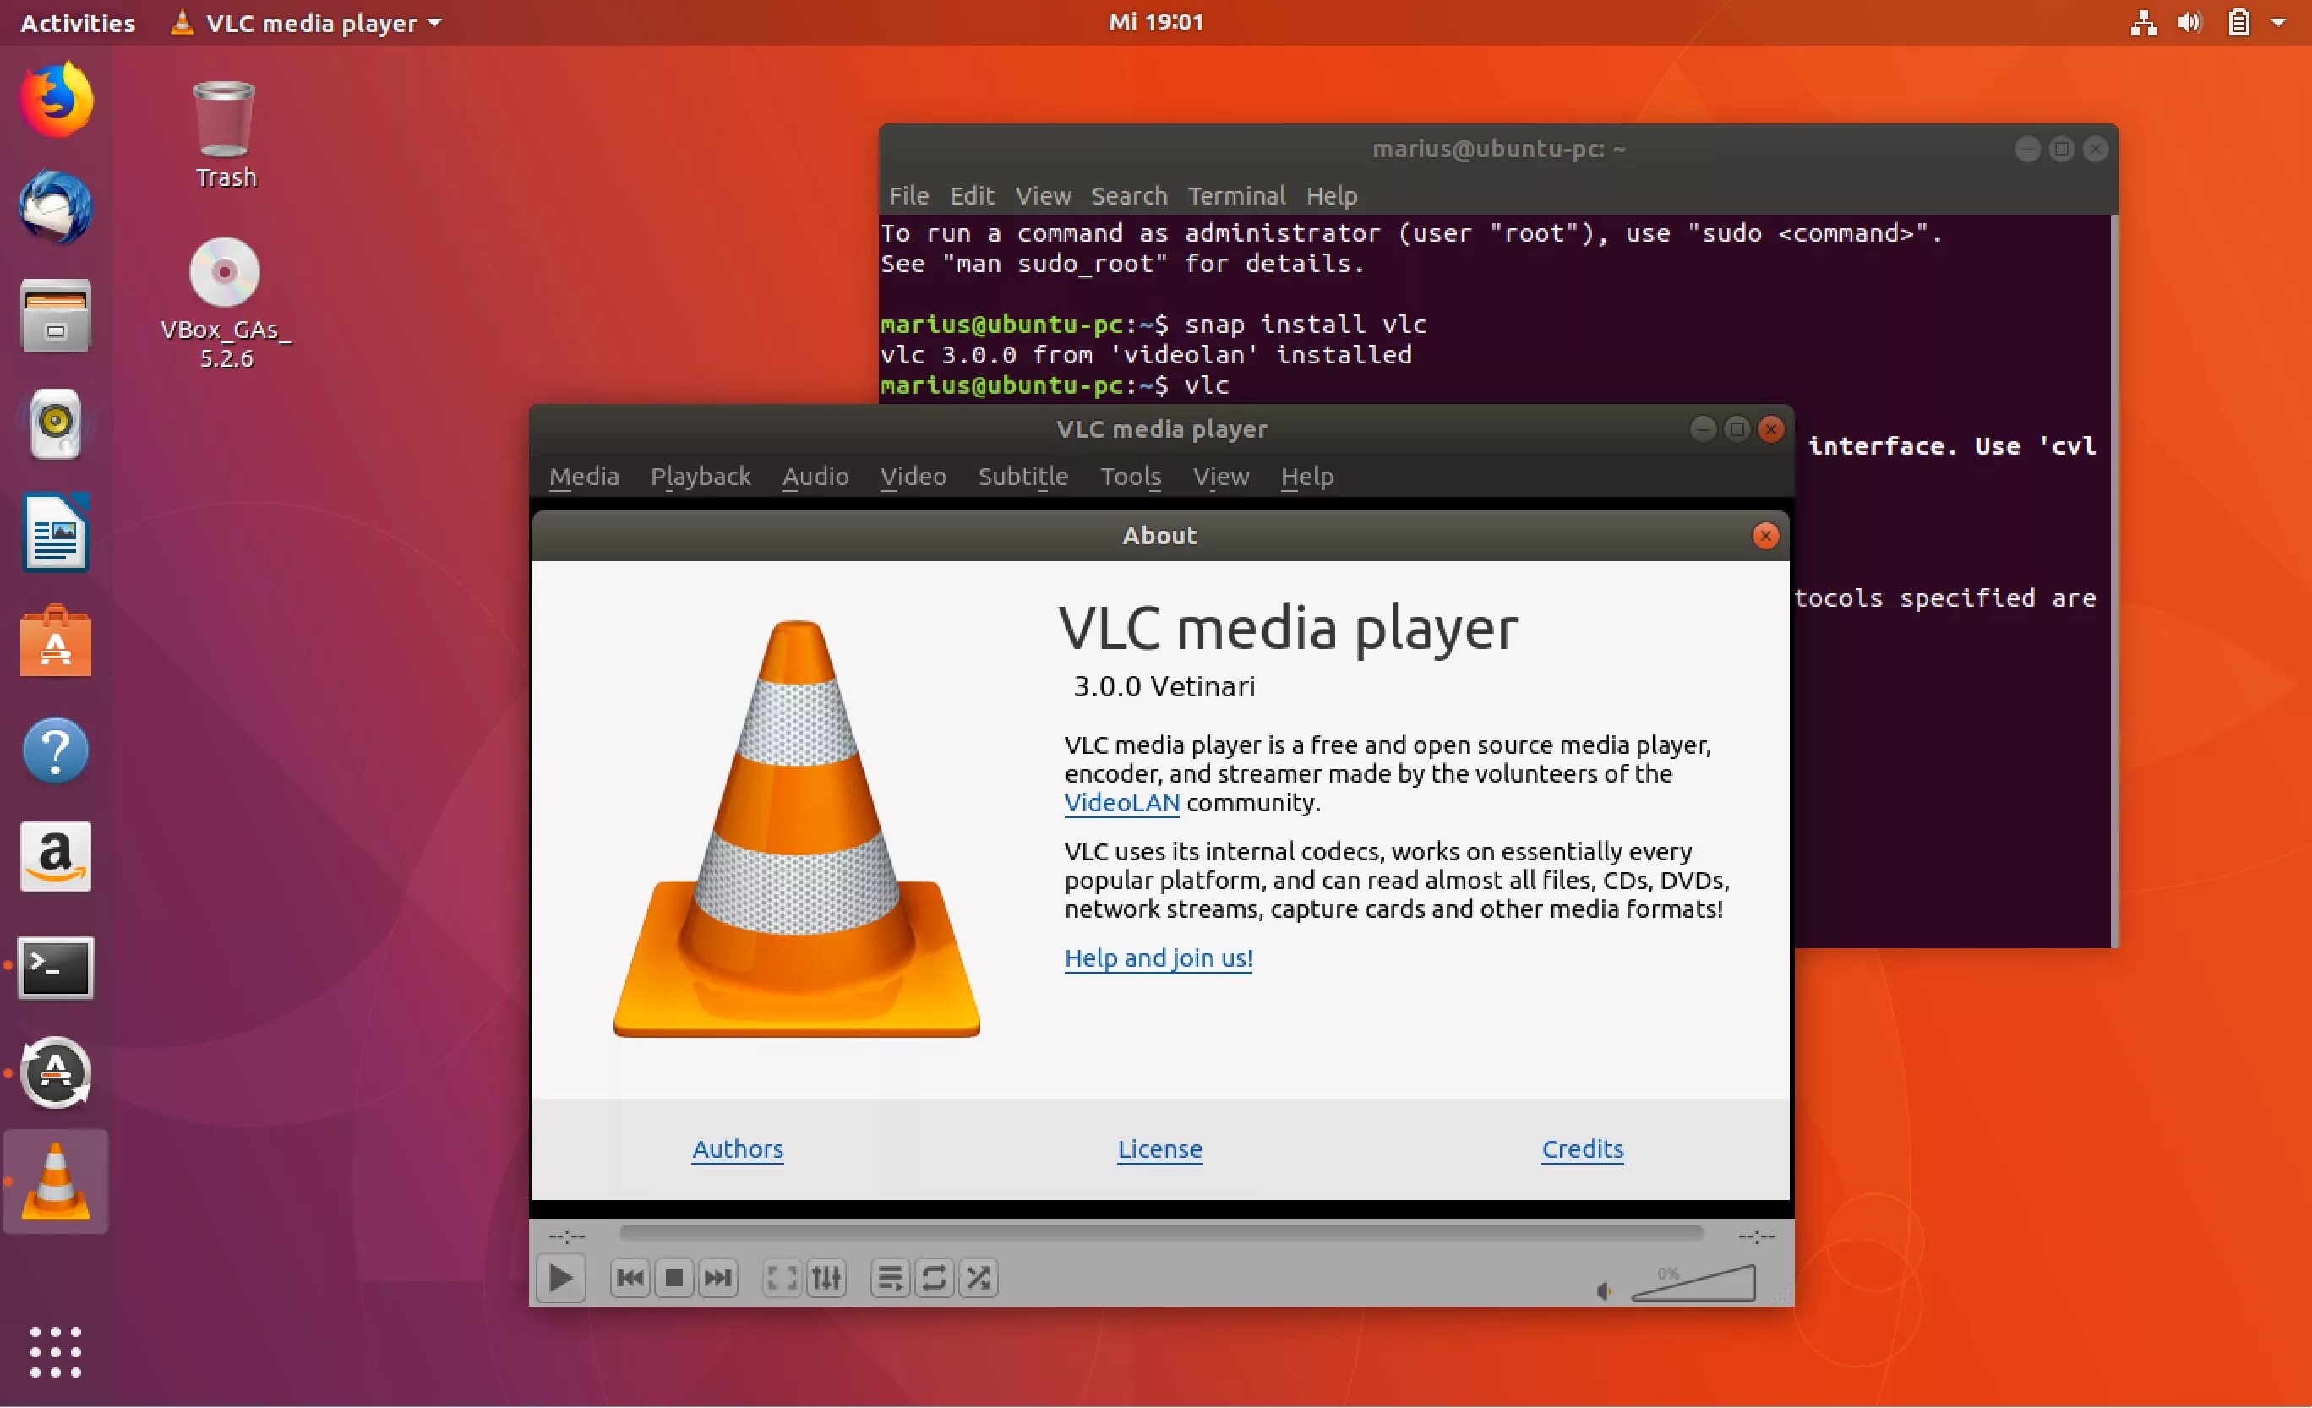This screenshot has height=1408, width=2312.
Task: Close the About dialog
Action: coord(1765,536)
